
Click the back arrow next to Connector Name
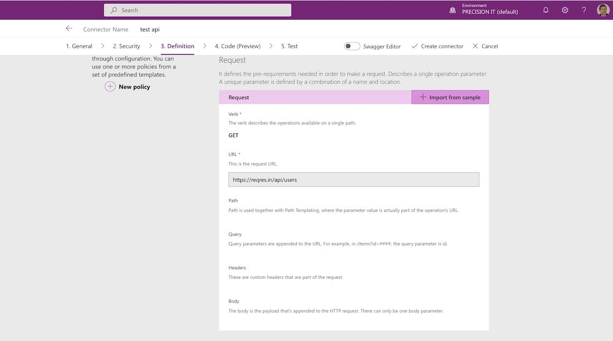point(69,29)
